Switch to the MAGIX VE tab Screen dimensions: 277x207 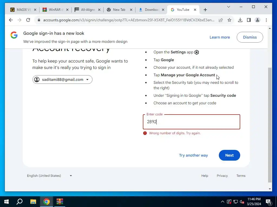(23, 10)
